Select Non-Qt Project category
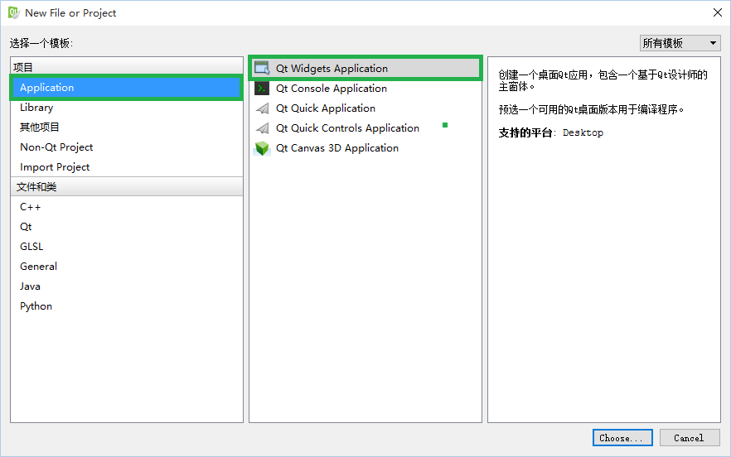Image resolution: width=731 pixels, height=457 pixels. pos(126,147)
